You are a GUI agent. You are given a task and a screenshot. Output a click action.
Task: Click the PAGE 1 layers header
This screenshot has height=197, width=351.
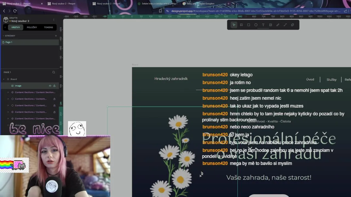click(x=7, y=72)
